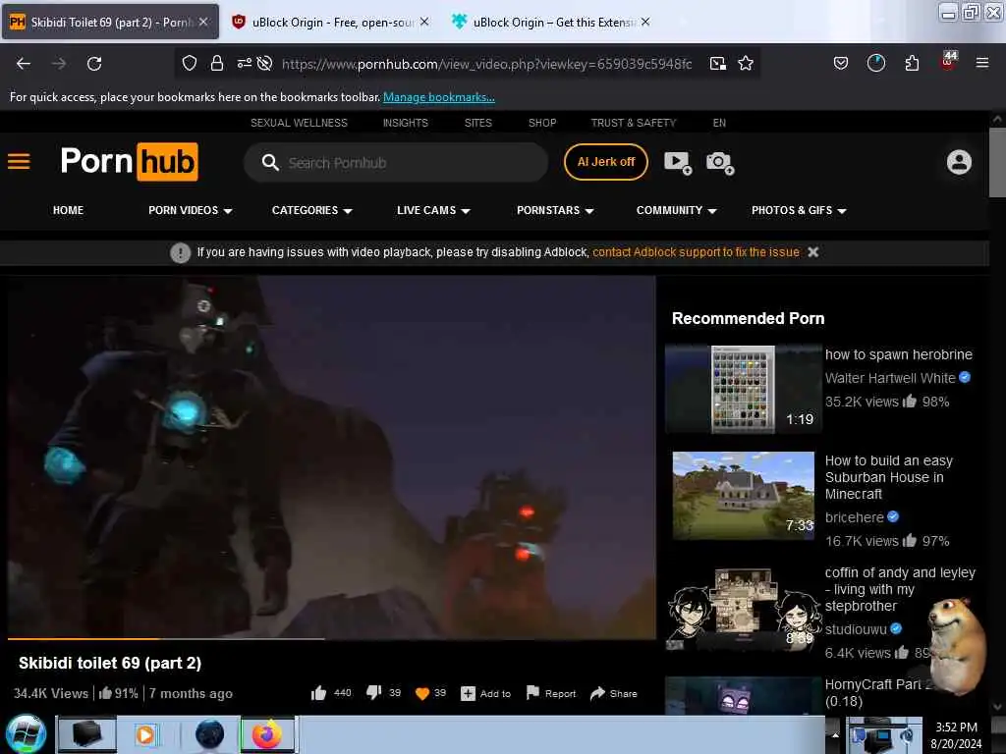Open the TRUST & SAFETY link
The image size is (1006, 754).
coord(634,123)
